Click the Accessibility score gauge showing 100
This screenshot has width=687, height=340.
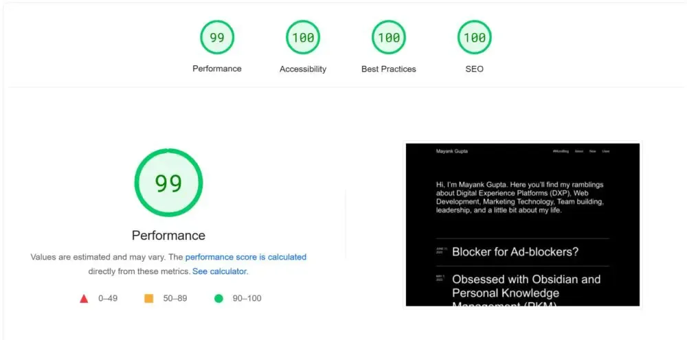[303, 38]
